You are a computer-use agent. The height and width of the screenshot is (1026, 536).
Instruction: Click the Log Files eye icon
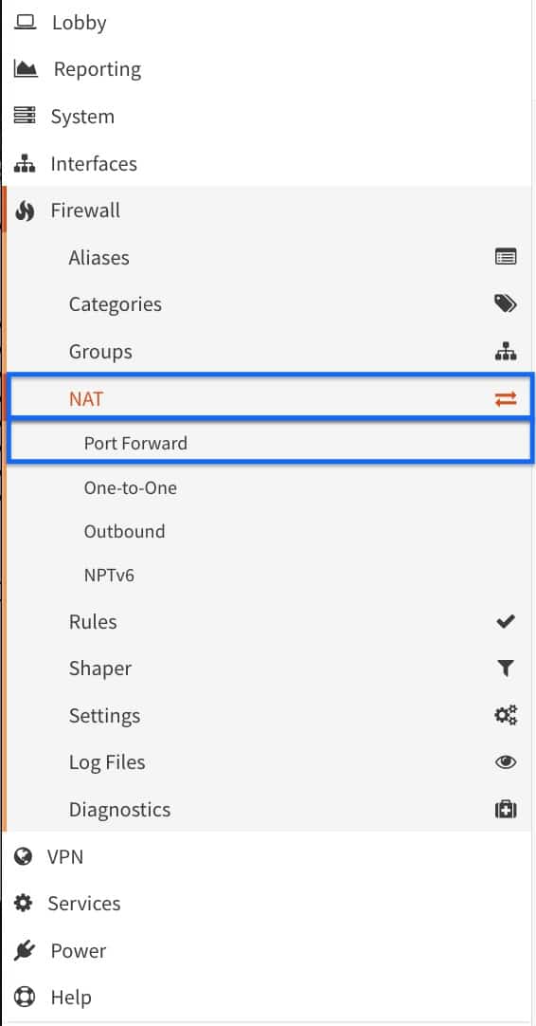pyautogui.click(x=506, y=762)
